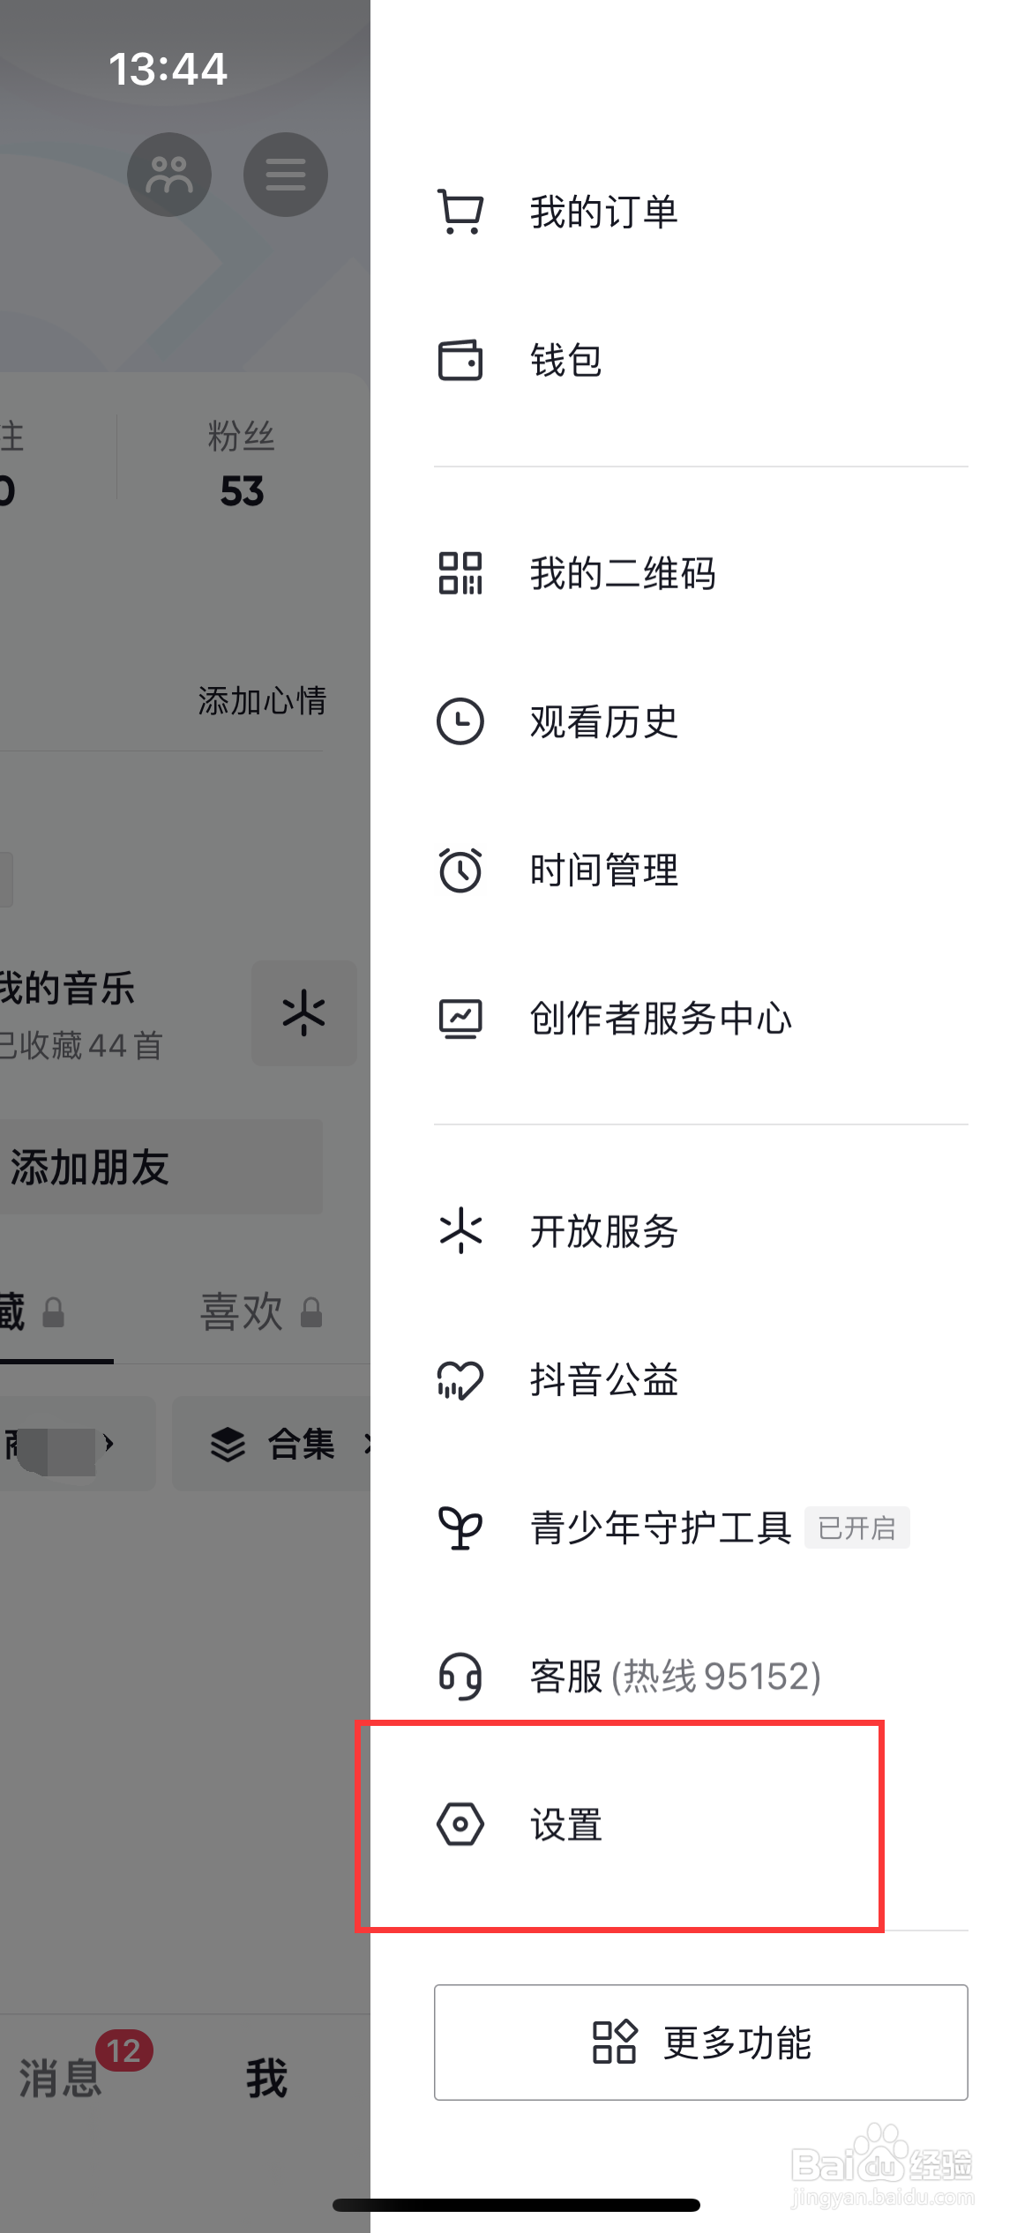This screenshot has width=1032, height=2233.
Task: Open 客服 using the headset icon
Action: click(x=460, y=1677)
